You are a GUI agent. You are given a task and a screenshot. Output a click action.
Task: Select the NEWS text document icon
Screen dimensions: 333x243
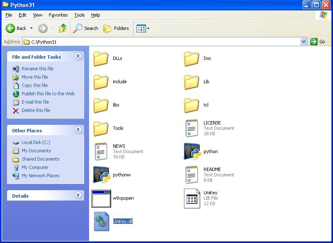click(101, 151)
